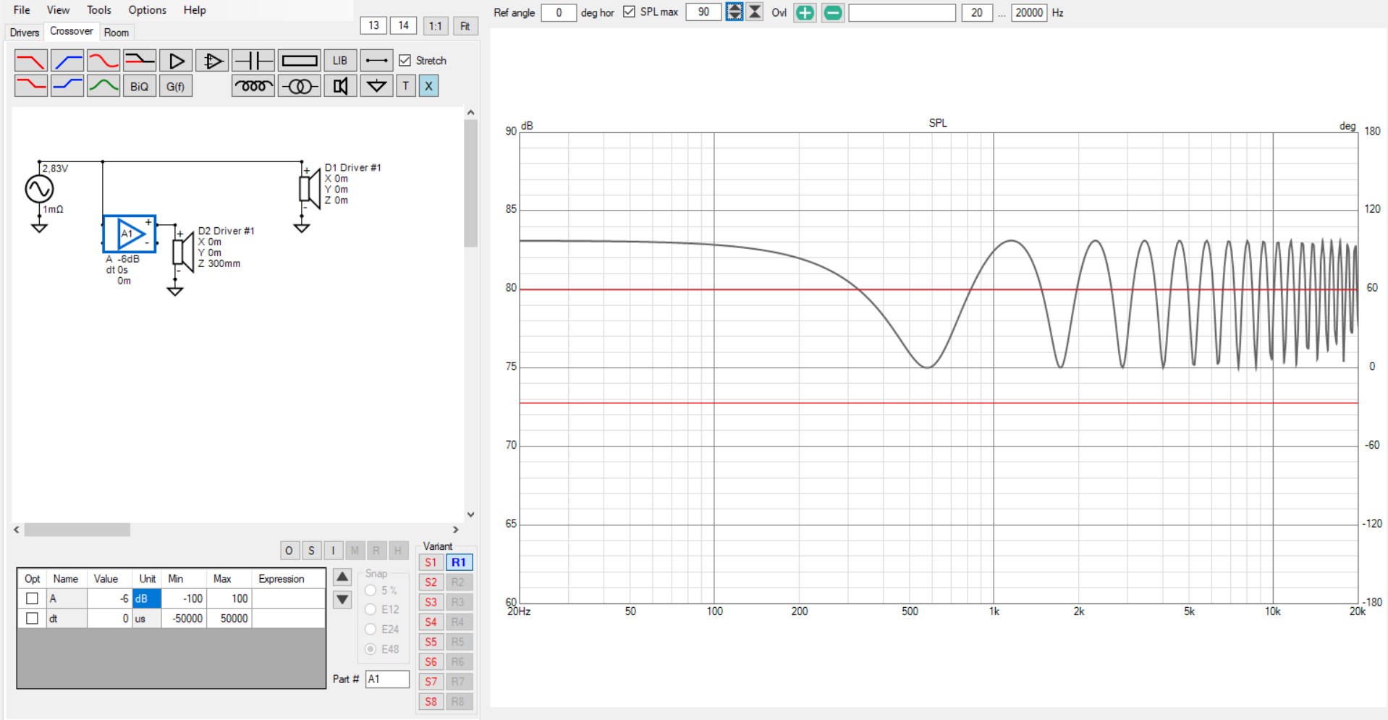1388x720 pixels.
Task: Tick the Opt checkbox for row dt
Action: pyautogui.click(x=32, y=619)
